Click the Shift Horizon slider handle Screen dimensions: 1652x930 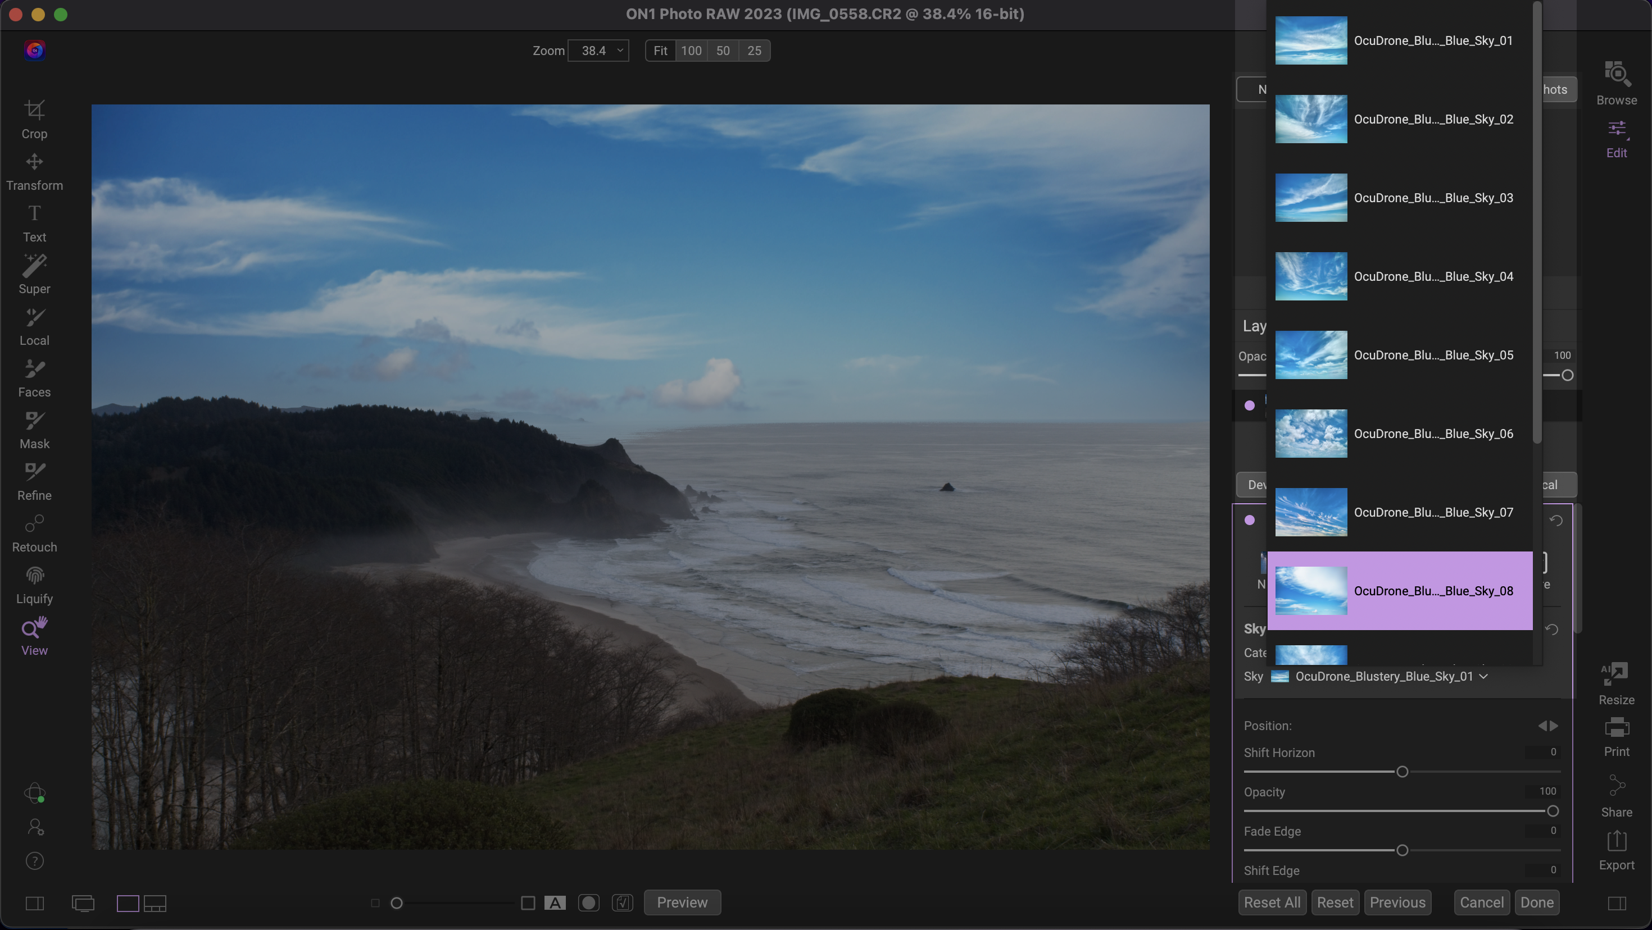1402,772
